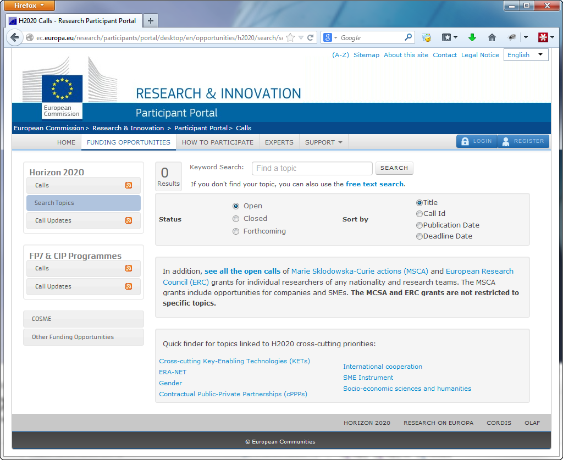Open the International cooperation link
Image resolution: width=563 pixels, height=460 pixels.
click(x=383, y=367)
